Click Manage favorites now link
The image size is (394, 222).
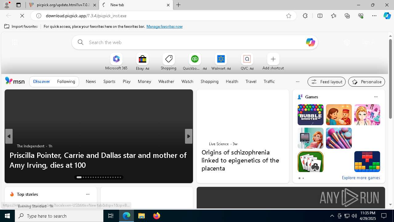click(164, 27)
